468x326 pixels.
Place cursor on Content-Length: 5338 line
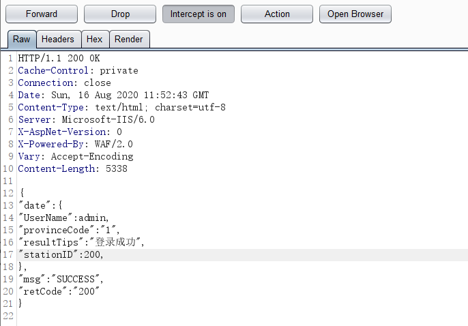point(72,168)
